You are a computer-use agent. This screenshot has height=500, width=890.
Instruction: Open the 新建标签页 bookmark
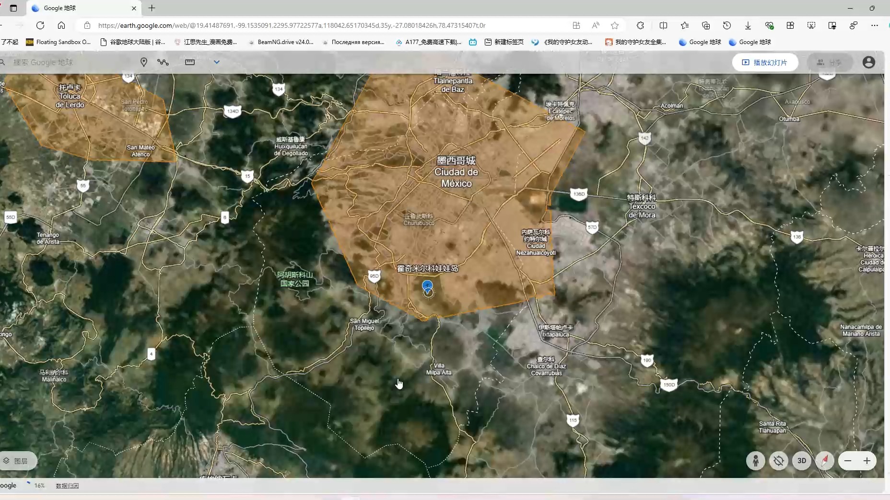504,42
